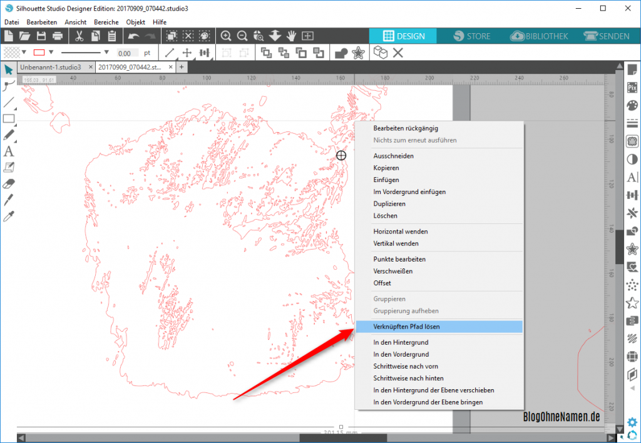Image resolution: width=641 pixels, height=443 pixels.
Task: Open the 'Objekt' menu
Action: pyautogui.click(x=135, y=22)
